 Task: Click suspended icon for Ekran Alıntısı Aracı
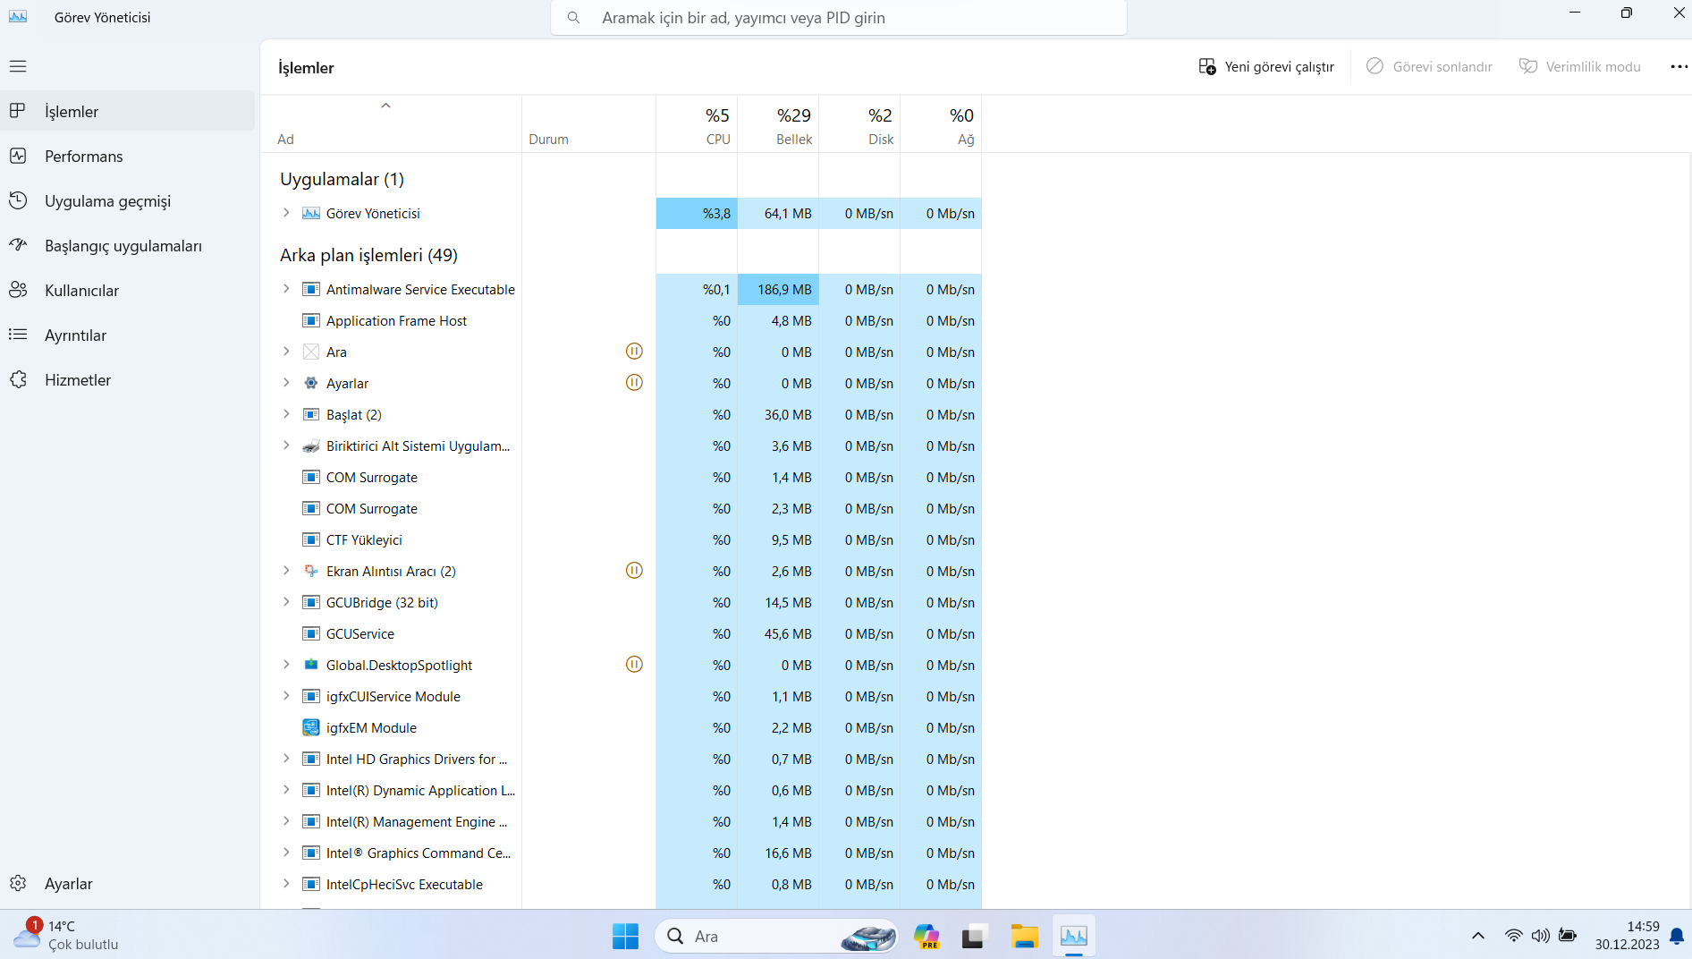point(634,571)
